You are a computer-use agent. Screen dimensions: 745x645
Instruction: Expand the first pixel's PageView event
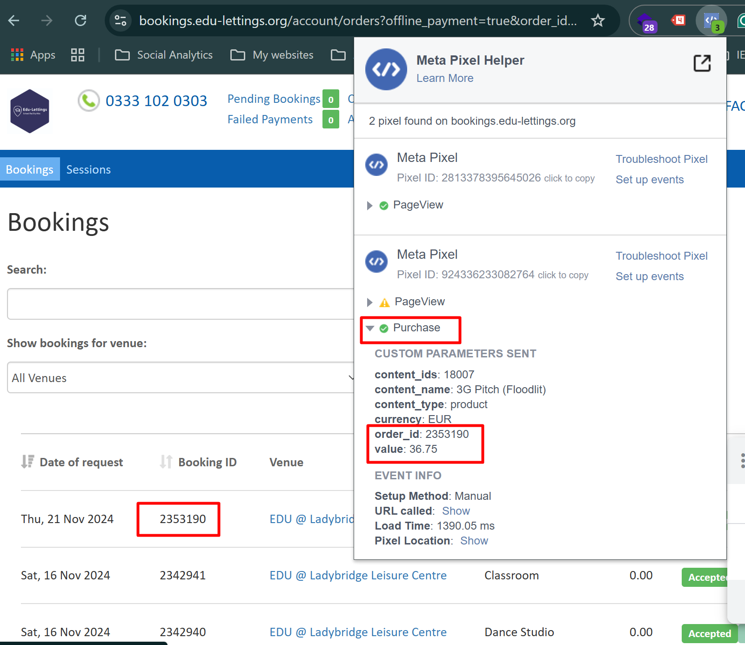tap(370, 205)
